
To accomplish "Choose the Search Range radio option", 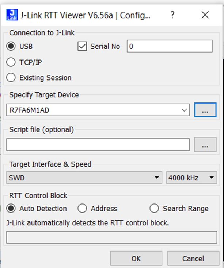I will pyautogui.click(x=154, y=209).
